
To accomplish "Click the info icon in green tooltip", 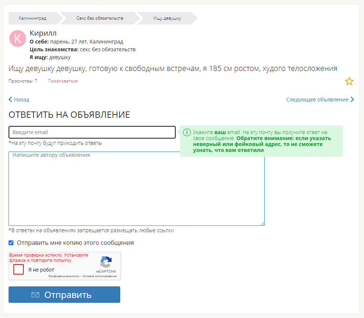I will [187, 132].
